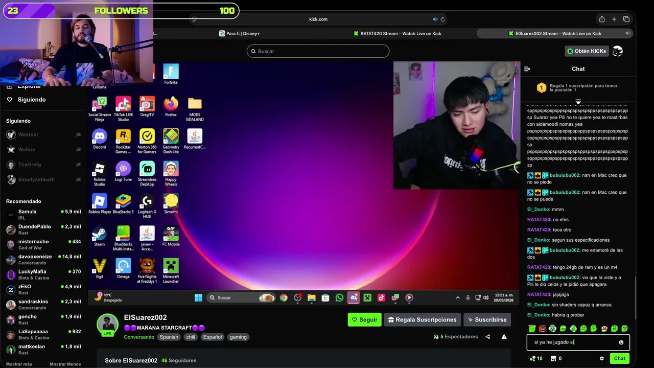654x368 pixels.
Task: Open the channel points balance showing 10
Action: [536, 359]
